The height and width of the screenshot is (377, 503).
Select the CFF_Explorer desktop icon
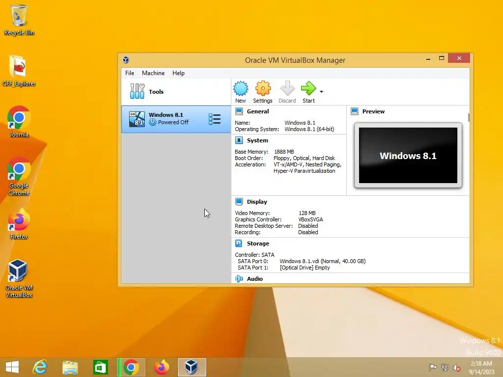click(x=19, y=71)
